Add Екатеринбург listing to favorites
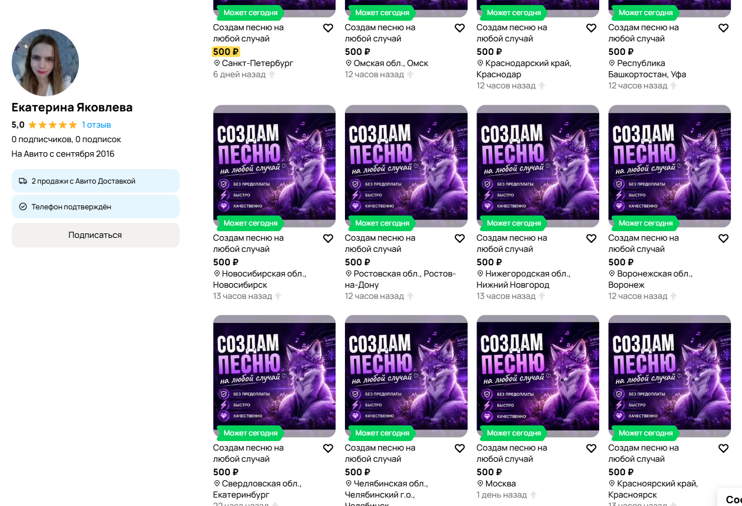Image resolution: width=742 pixels, height=506 pixels. (x=328, y=448)
